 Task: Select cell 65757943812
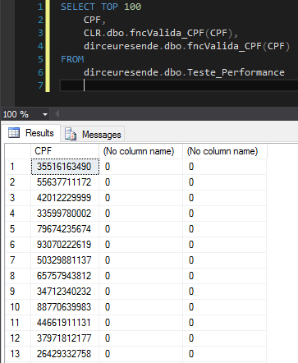point(65,276)
